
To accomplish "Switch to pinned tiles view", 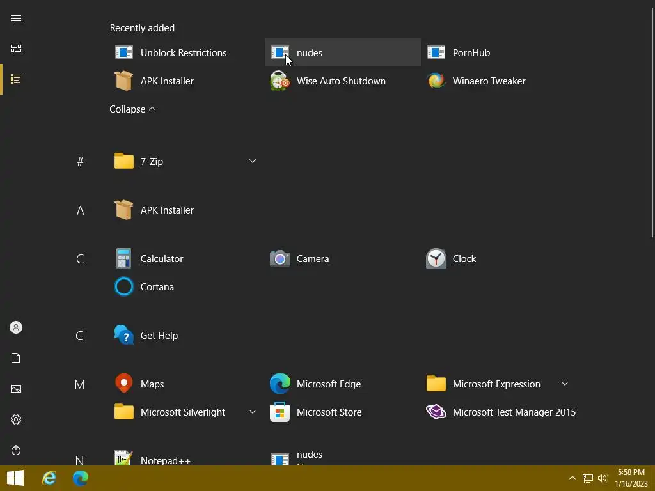I will pos(16,49).
